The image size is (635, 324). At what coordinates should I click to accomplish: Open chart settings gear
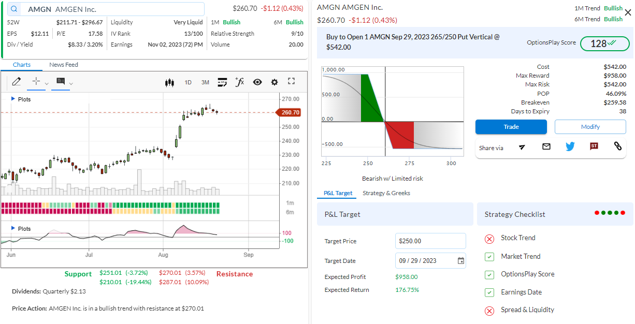click(275, 82)
